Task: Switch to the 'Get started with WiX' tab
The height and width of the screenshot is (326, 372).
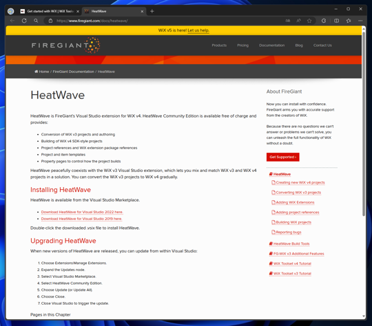Action: pyautogui.click(x=50, y=12)
